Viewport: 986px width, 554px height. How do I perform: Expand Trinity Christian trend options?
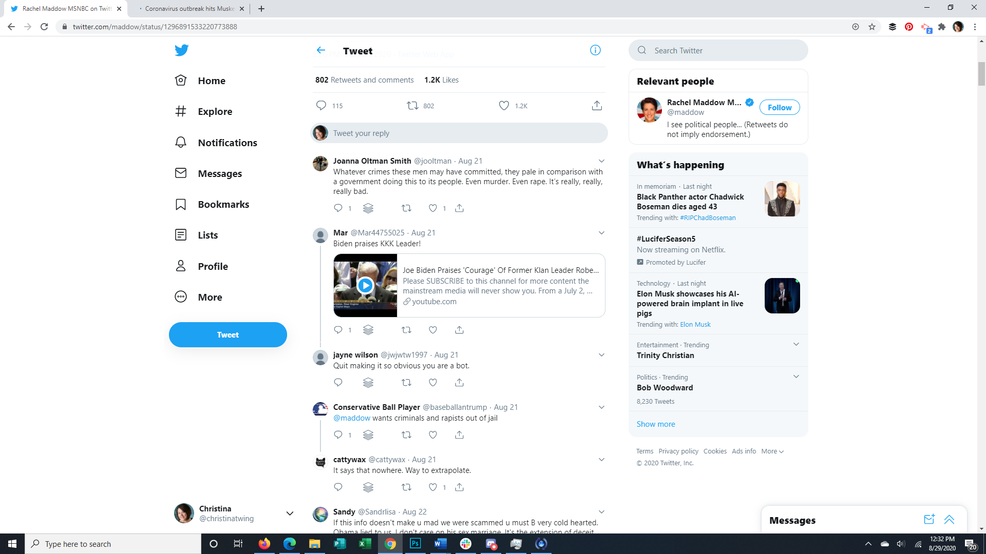796,344
